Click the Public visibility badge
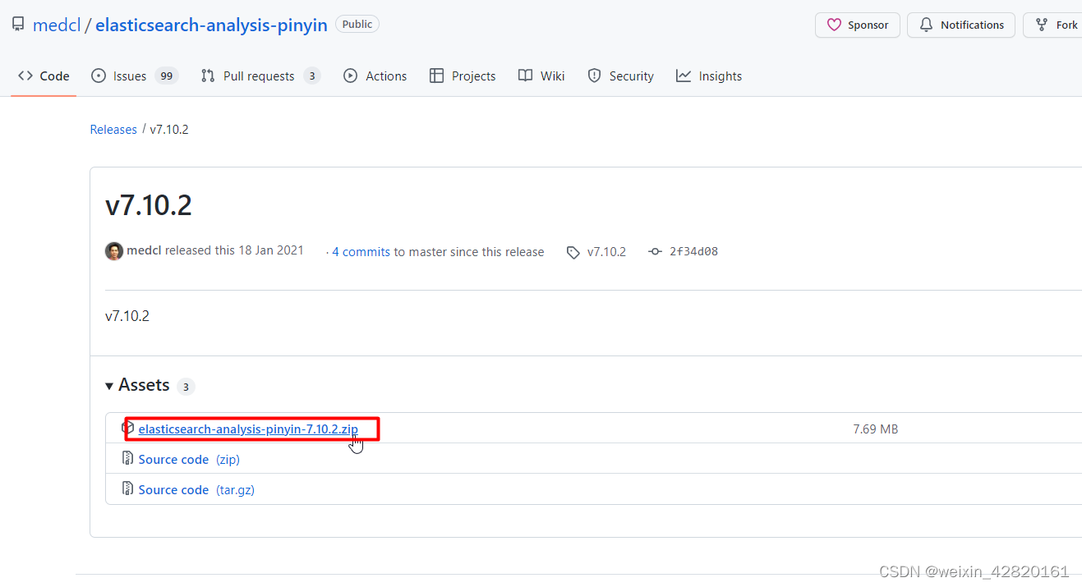Screen dimensions: 1082x587 (x=357, y=25)
